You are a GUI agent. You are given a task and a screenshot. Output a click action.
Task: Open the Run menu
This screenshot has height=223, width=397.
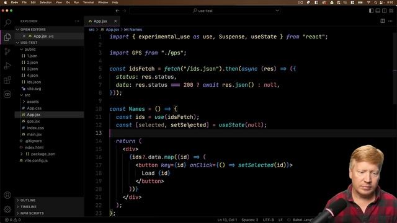76,2
